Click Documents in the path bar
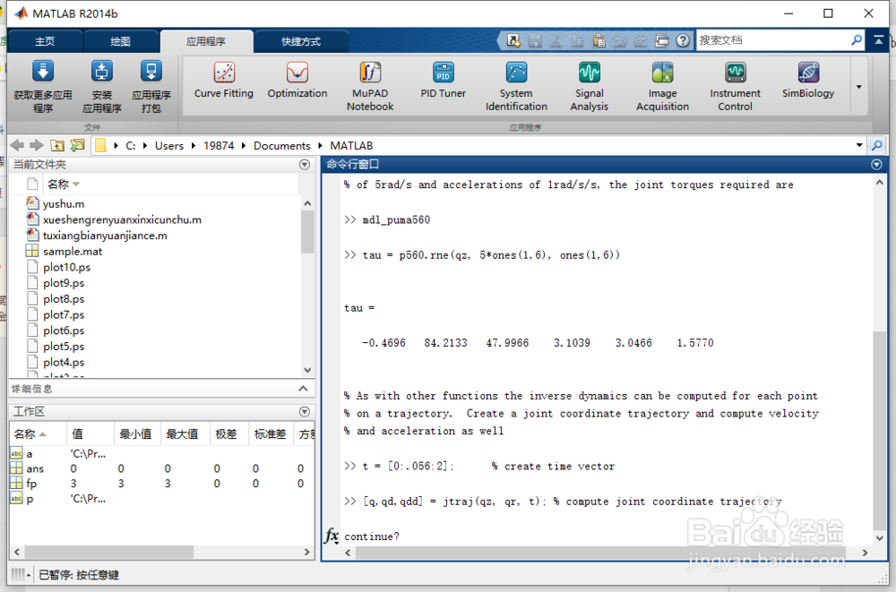 tap(281, 146)
